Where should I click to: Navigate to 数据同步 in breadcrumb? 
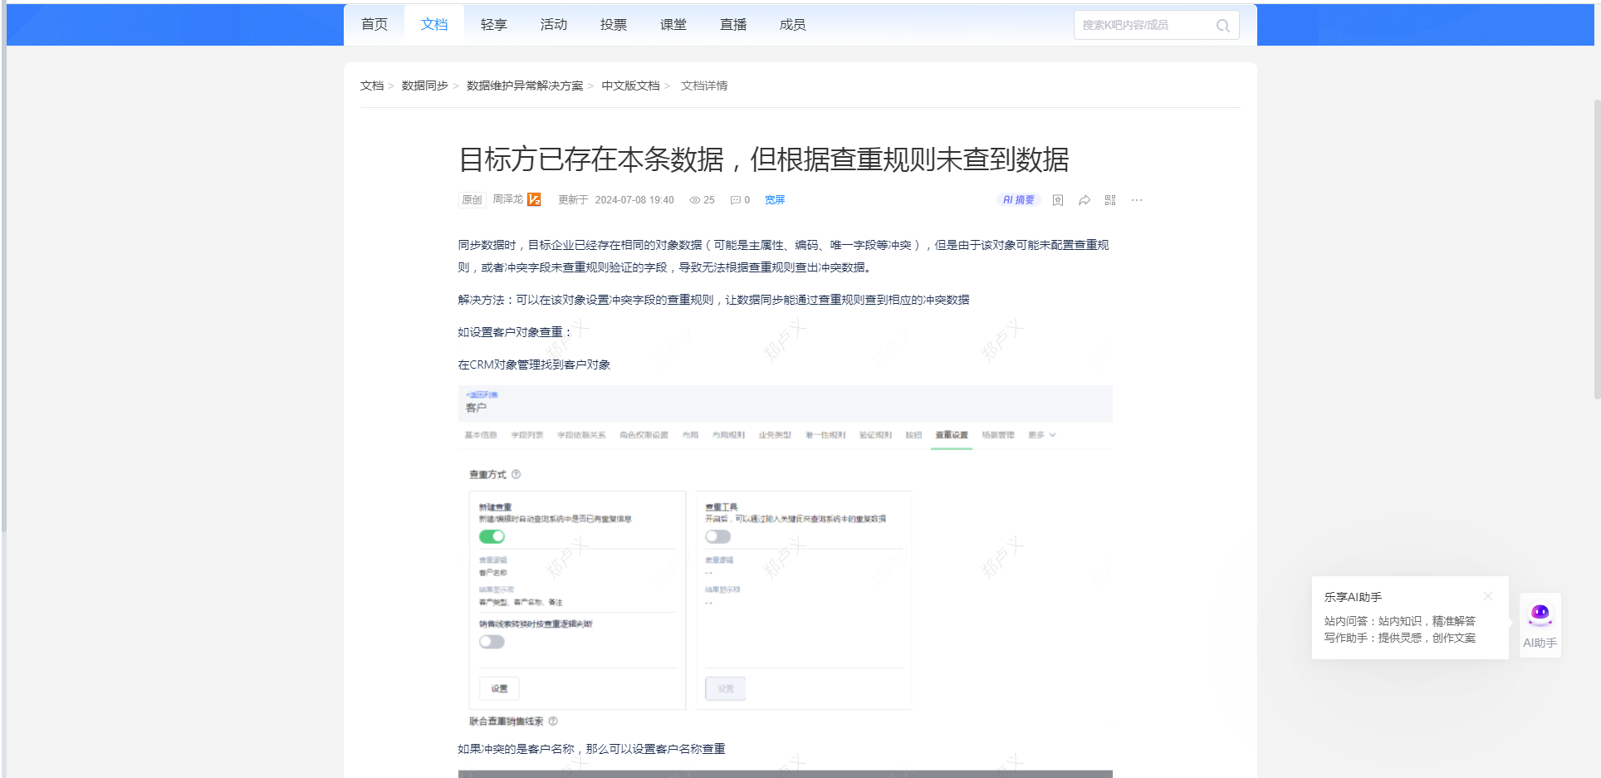coord(424,86)
